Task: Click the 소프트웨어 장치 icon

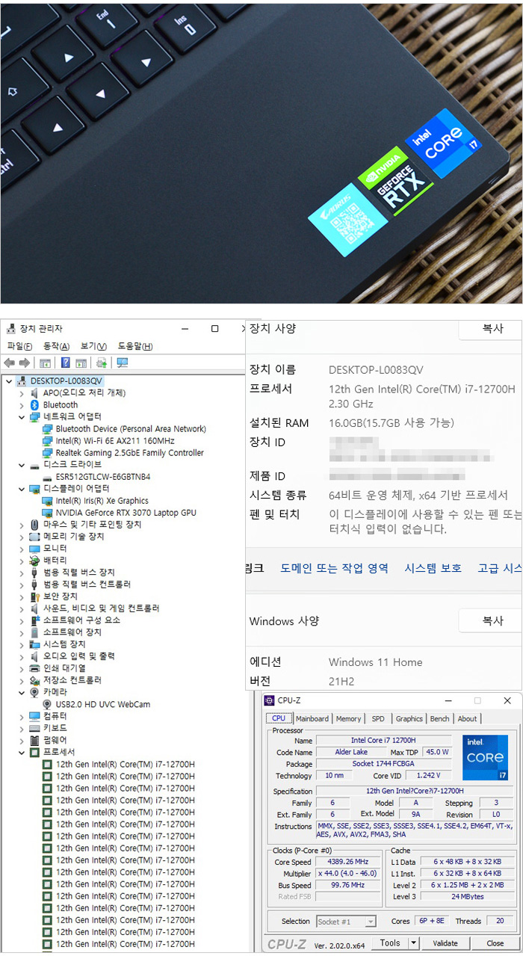Action: pos(34,632)
